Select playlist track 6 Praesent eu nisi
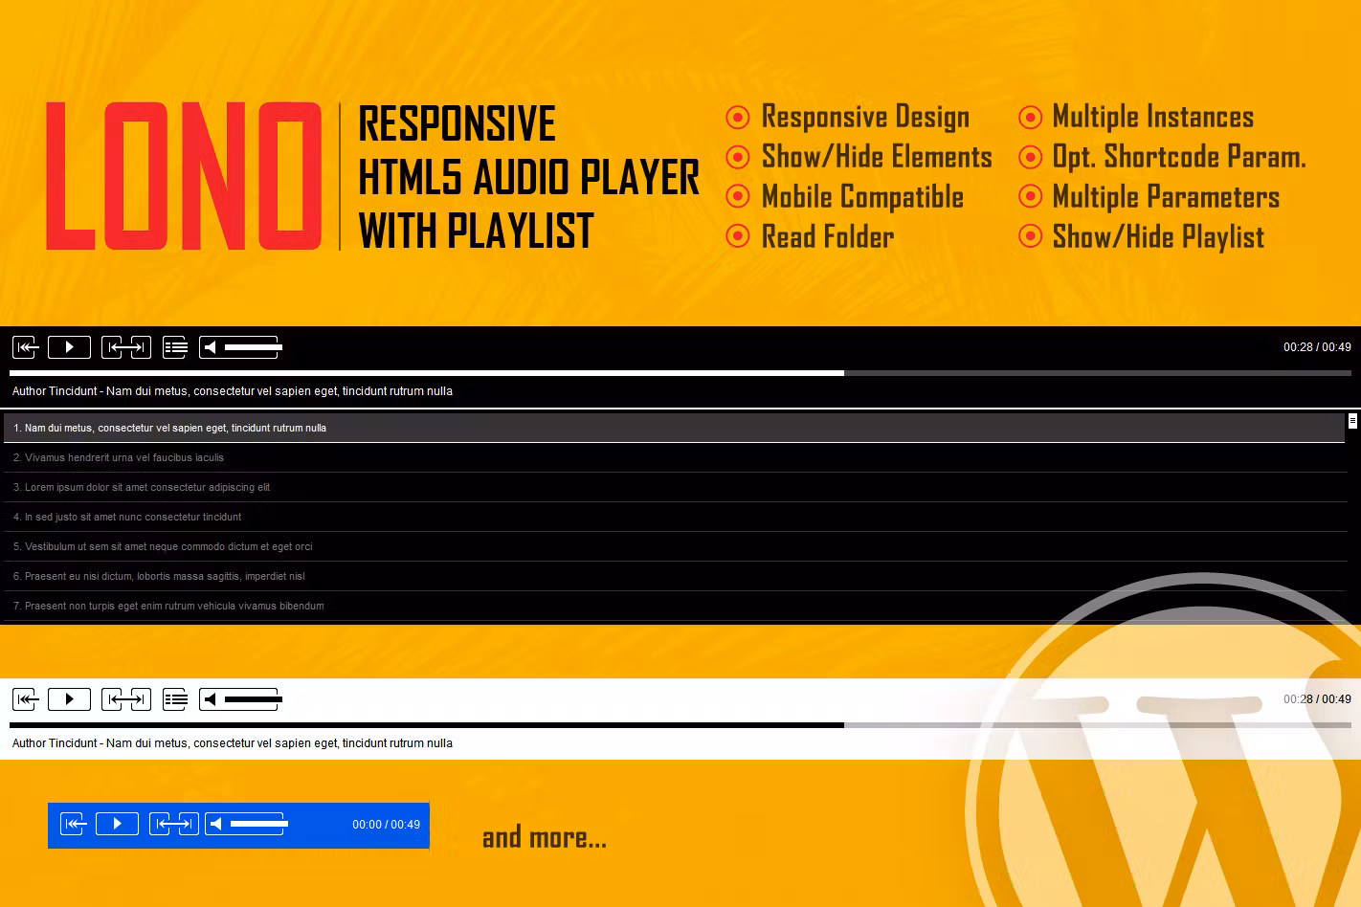Screen dimensions: 1361x907 (x=675, y=576)
